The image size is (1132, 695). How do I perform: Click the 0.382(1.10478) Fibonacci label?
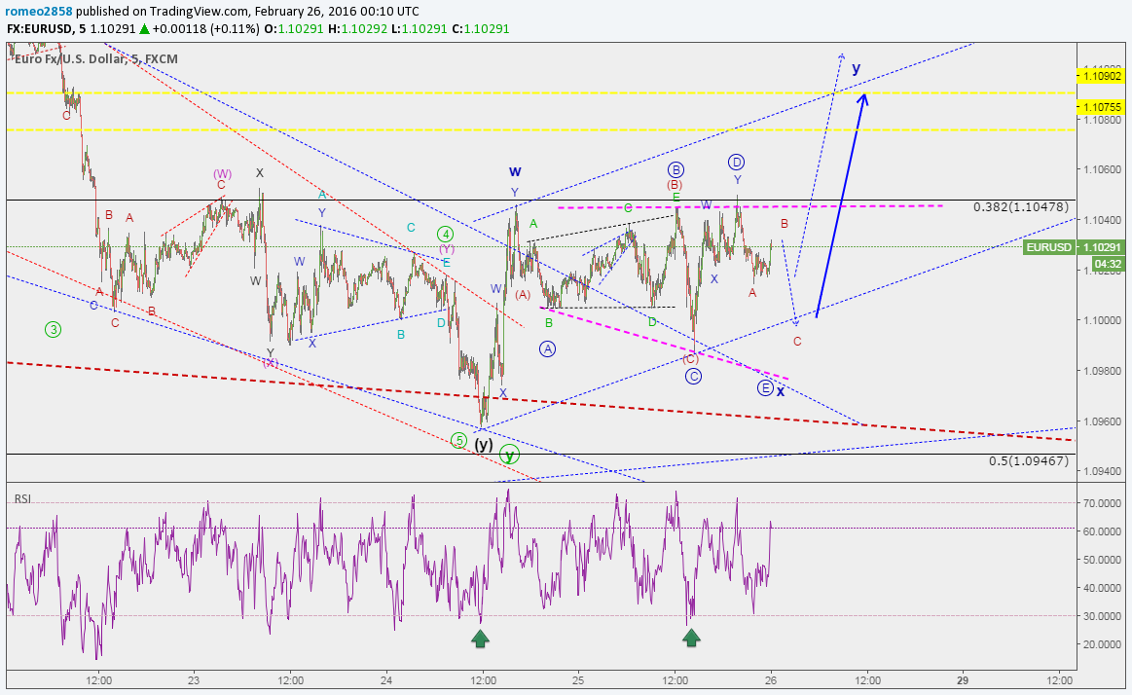point(1021,207)
